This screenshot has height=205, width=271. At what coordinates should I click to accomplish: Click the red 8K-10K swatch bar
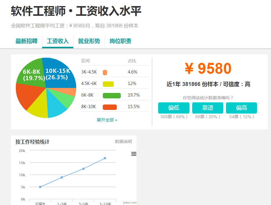pyautogui.click(x=110, y=107)
